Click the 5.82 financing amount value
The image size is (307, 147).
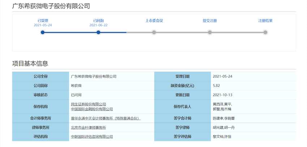[x=216, y=86]
